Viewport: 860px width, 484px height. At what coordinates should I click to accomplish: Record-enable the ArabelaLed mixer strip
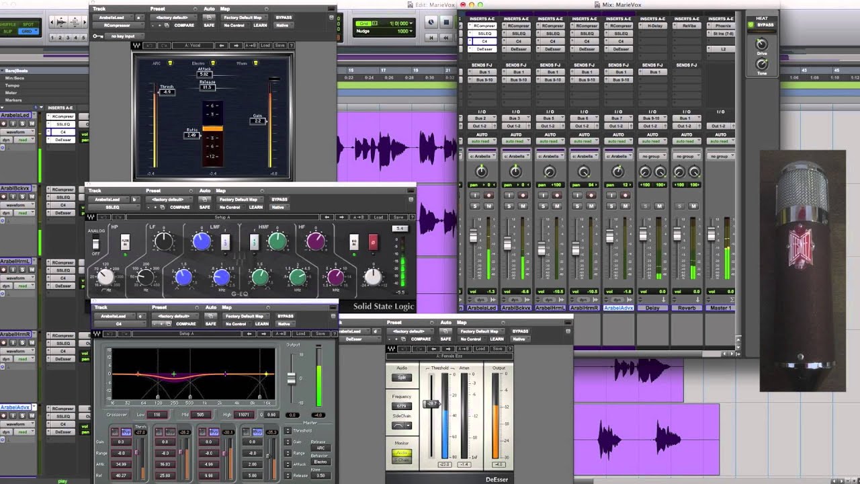click(488, 196)
